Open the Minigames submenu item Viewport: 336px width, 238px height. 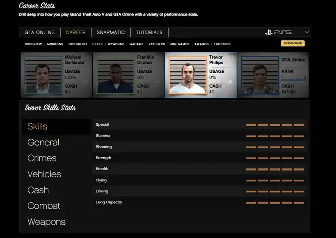[179, 44]
